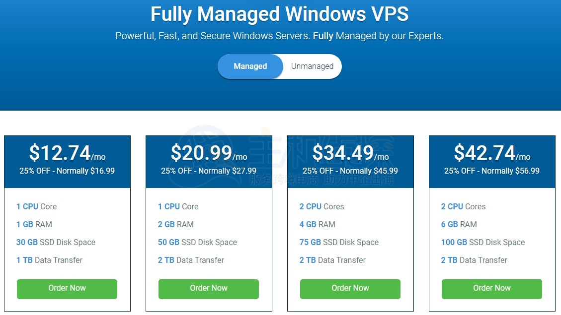Order the $20.99/mo plan
561x315 pixels.
pos(209,289)
